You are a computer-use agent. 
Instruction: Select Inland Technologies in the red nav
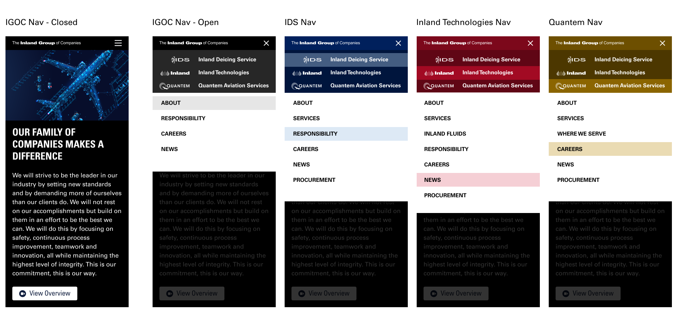pos(487,73)
